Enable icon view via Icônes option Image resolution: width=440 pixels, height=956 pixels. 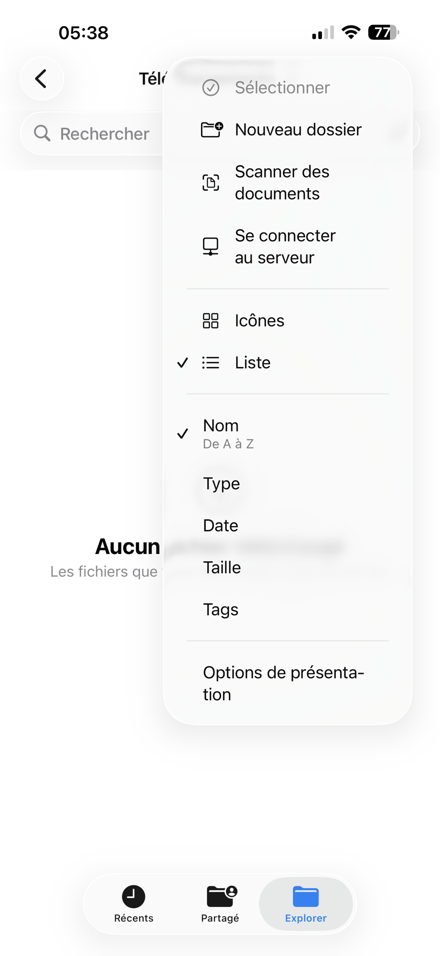point(259,320)
